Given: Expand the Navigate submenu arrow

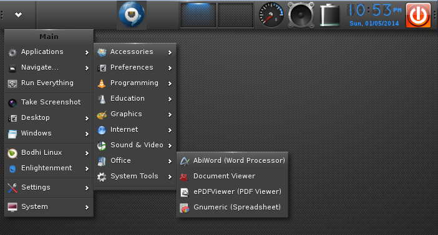Looking at the screenshot, I should click(x=87, y=68).
